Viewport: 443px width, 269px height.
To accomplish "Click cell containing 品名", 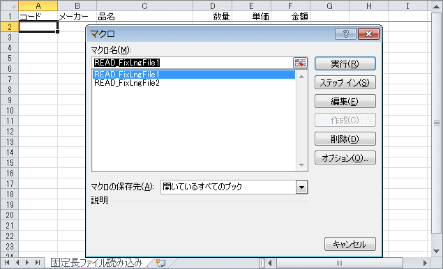I will pyautogui.click(x=144, y=16).
